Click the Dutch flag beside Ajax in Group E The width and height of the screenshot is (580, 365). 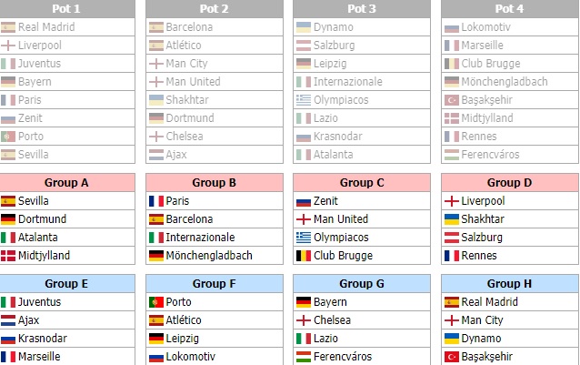point(8,320)
